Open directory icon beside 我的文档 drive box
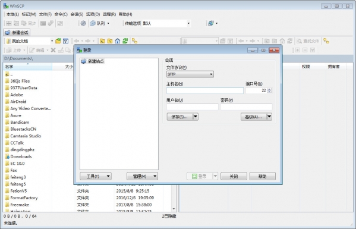 coord(58,41)
